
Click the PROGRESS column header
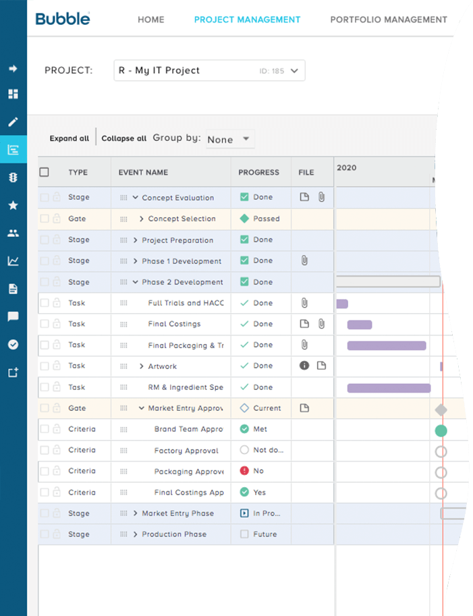[x=258, y=172]
